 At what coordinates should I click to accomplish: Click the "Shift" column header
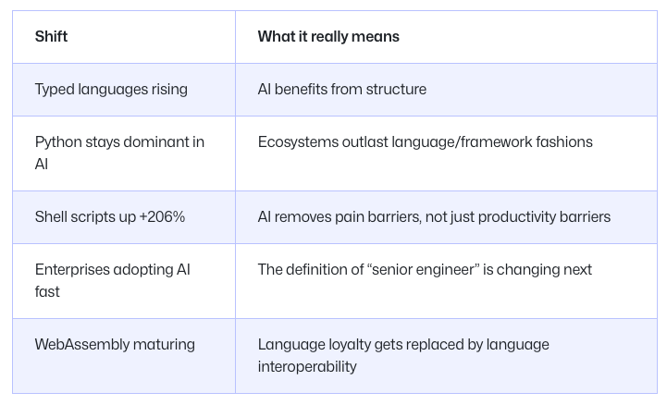point(52,37)
